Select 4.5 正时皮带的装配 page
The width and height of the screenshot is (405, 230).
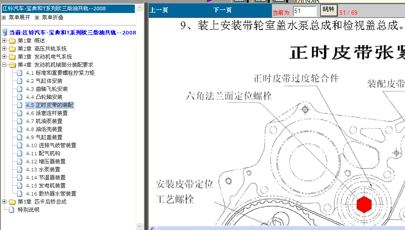(50, 105)
